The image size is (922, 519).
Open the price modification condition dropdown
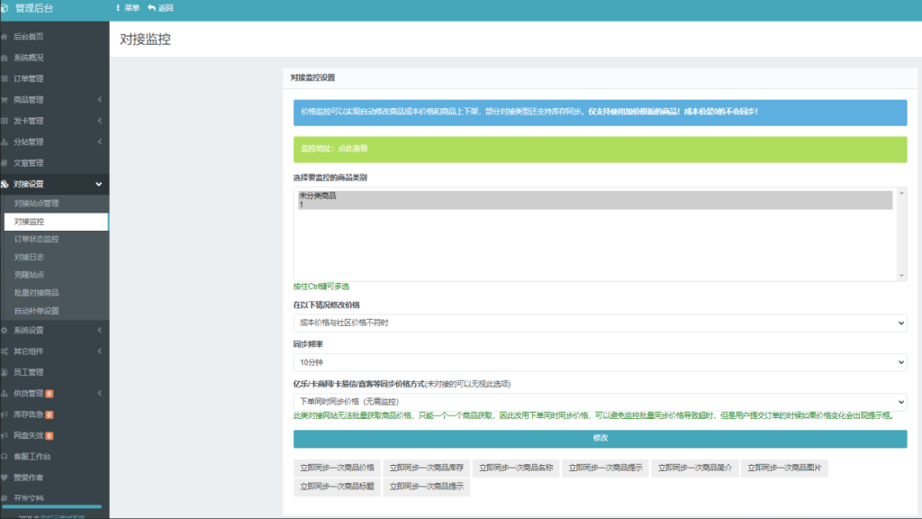[596, 324]
